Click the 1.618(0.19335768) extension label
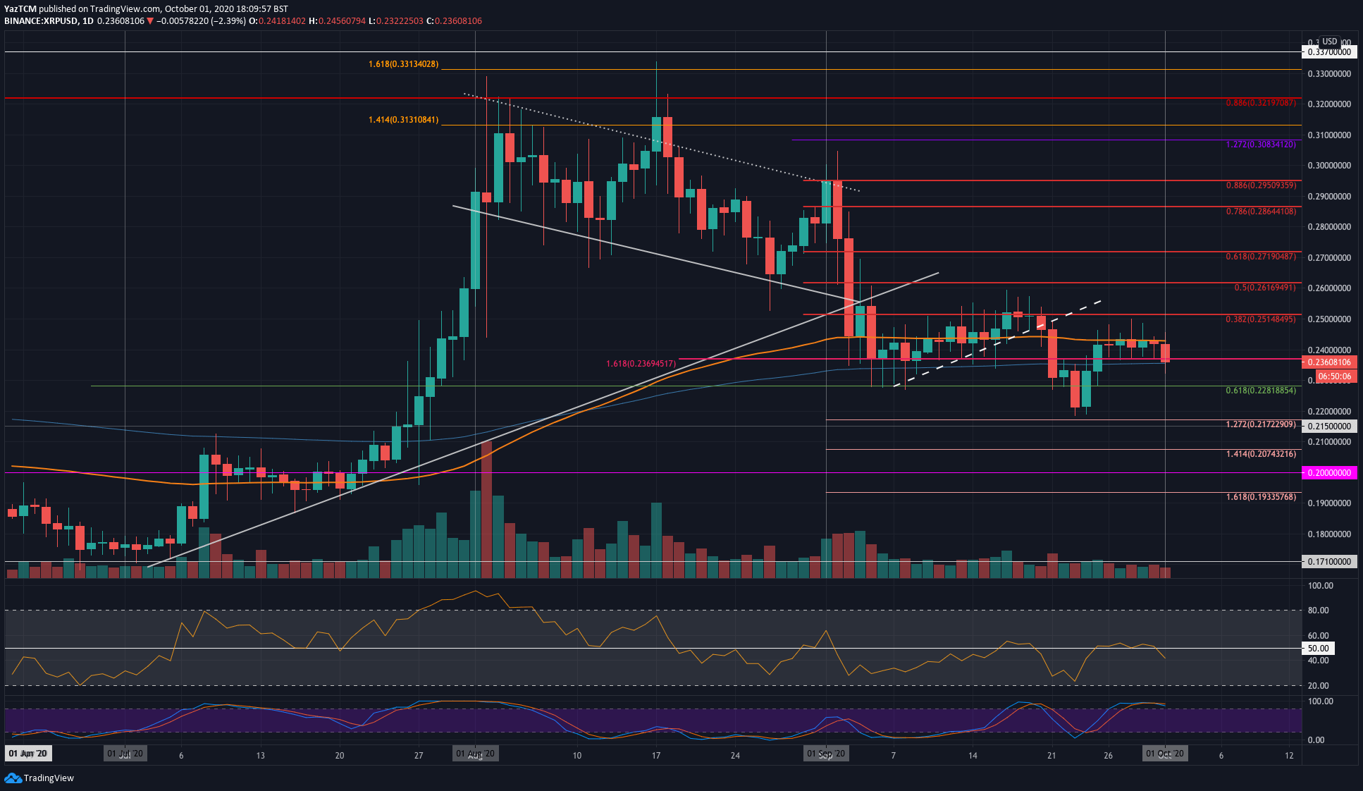 click(1261, 497)
